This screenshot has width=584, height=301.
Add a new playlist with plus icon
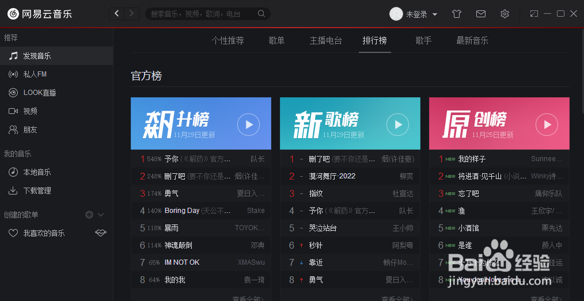[89, 214]
